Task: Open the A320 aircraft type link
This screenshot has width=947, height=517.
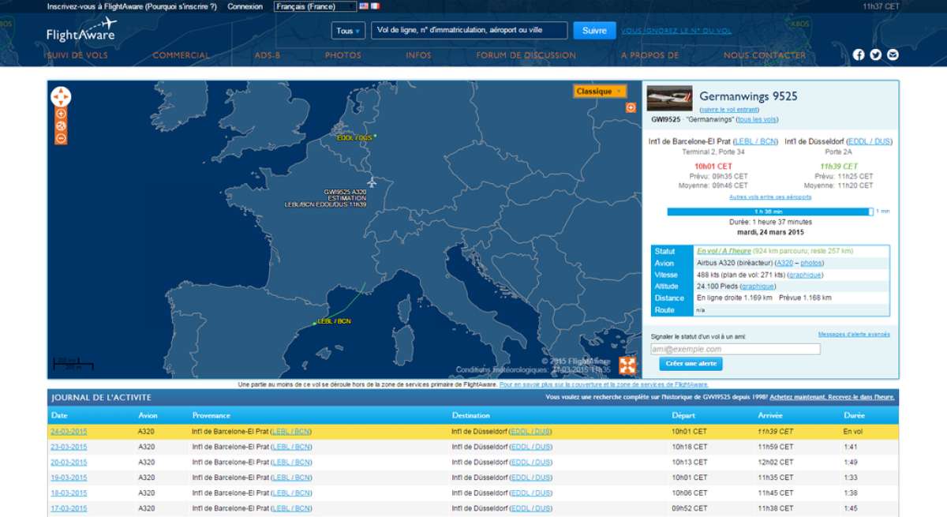Action: (x=784, y=263)
